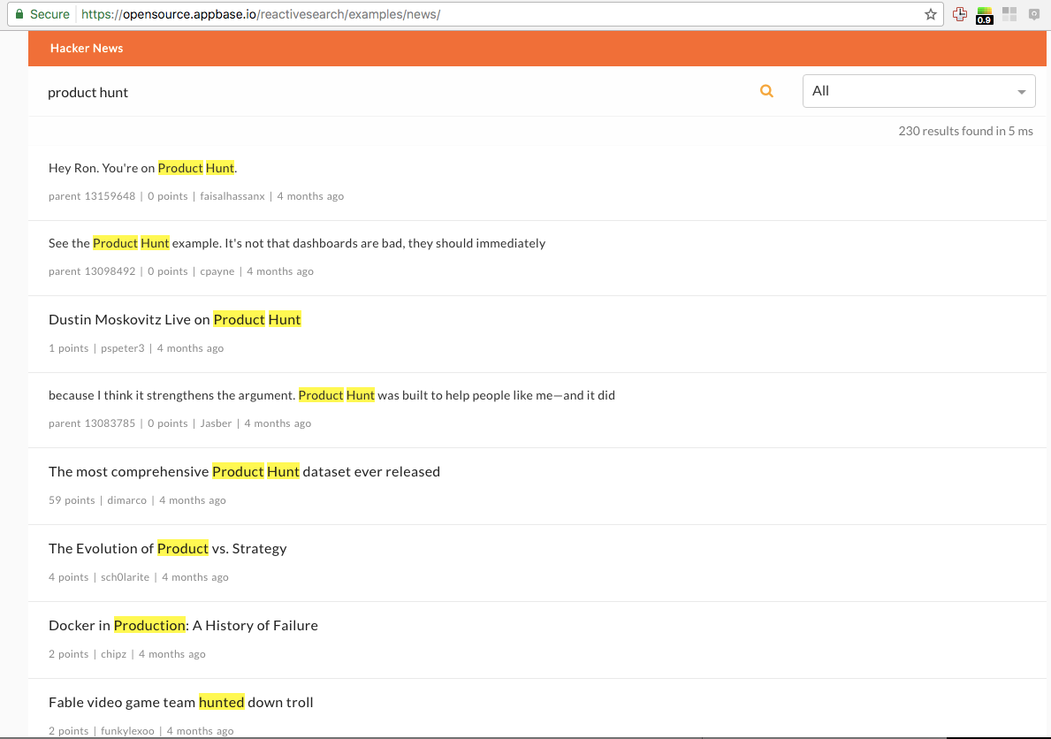This screenshot has width=1051, height=739.
Task: Click author name 'Jasber'
Action: click(x=216, y=423)
